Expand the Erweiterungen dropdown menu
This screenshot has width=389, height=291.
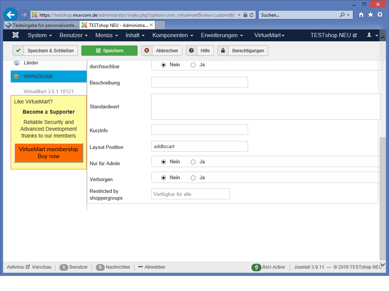pyautogui.click(x=221, y=35)
